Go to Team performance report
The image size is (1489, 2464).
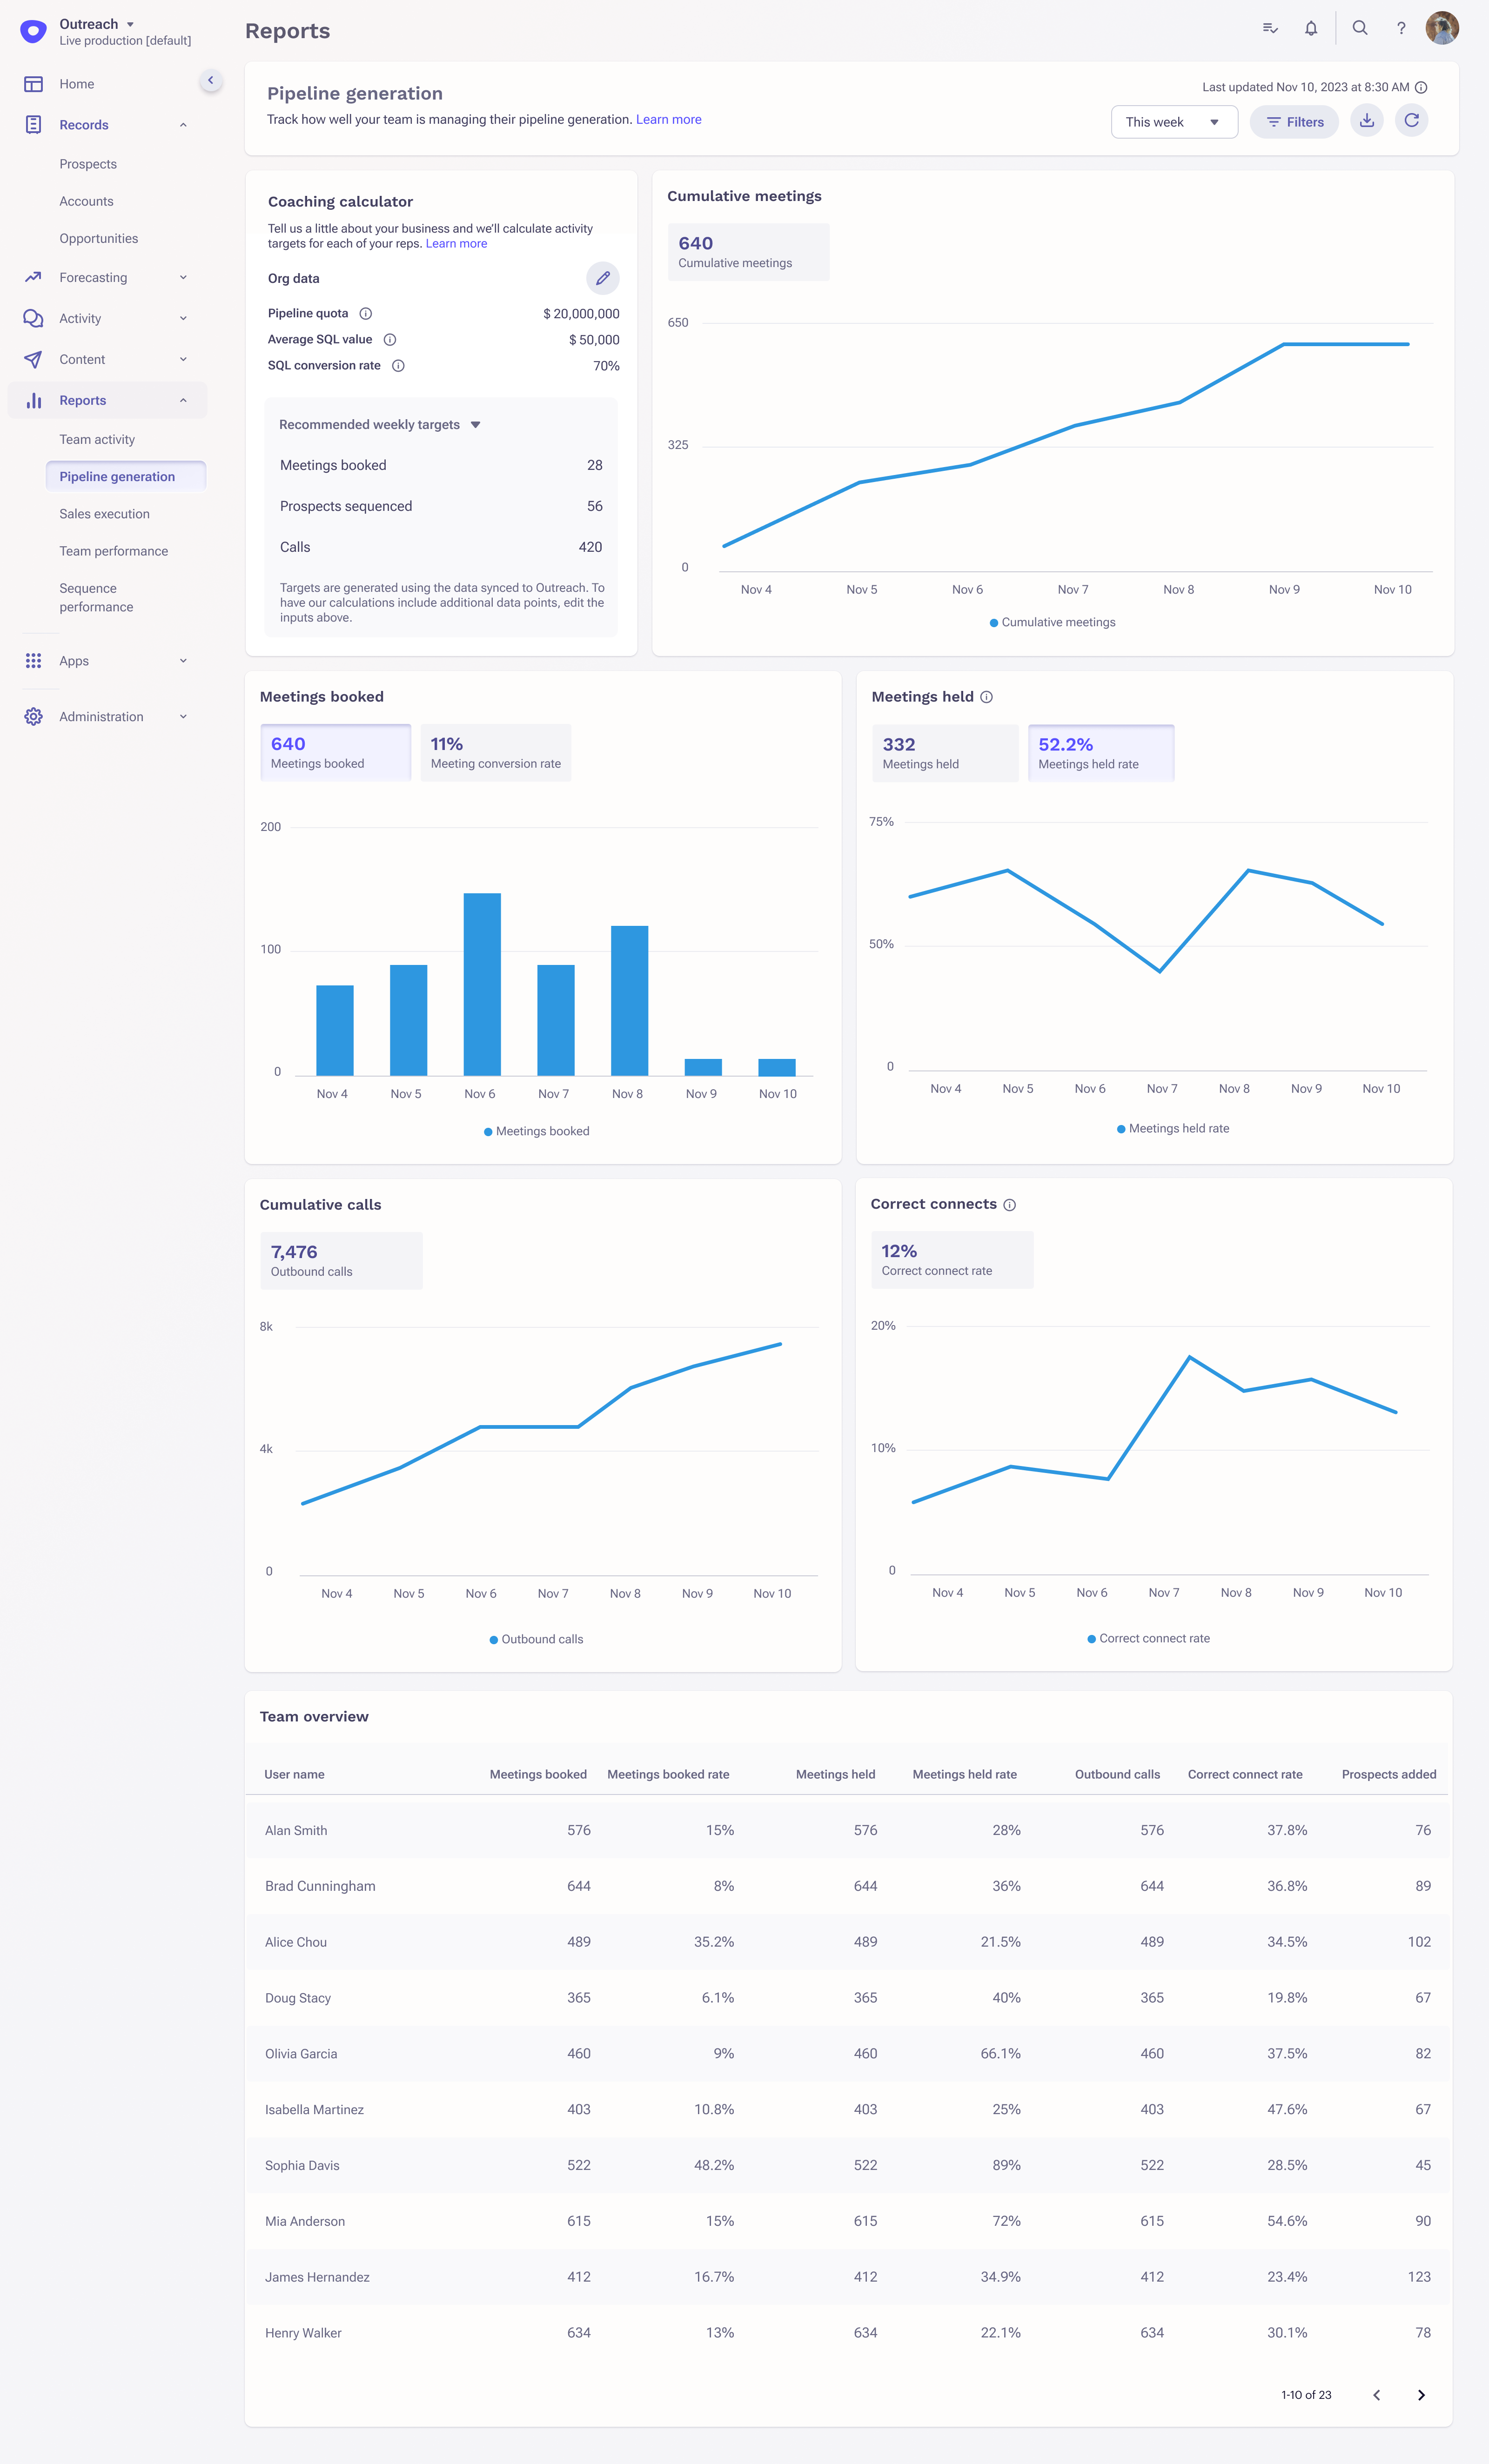pyautogui.click(x=113, y=551)
